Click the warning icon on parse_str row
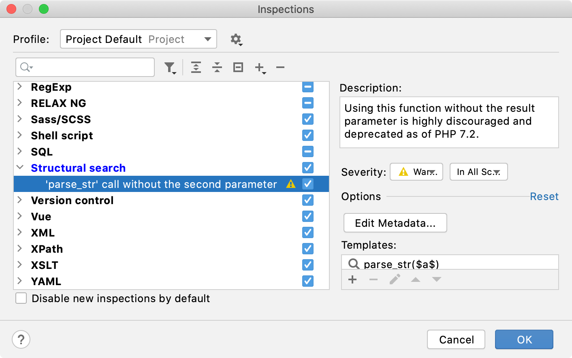The width and height of the screenshot is (572, 358). (291, 184)
